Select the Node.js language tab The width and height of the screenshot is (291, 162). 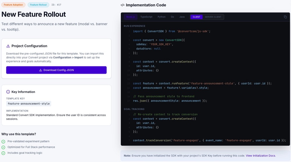tap(130, 17)
